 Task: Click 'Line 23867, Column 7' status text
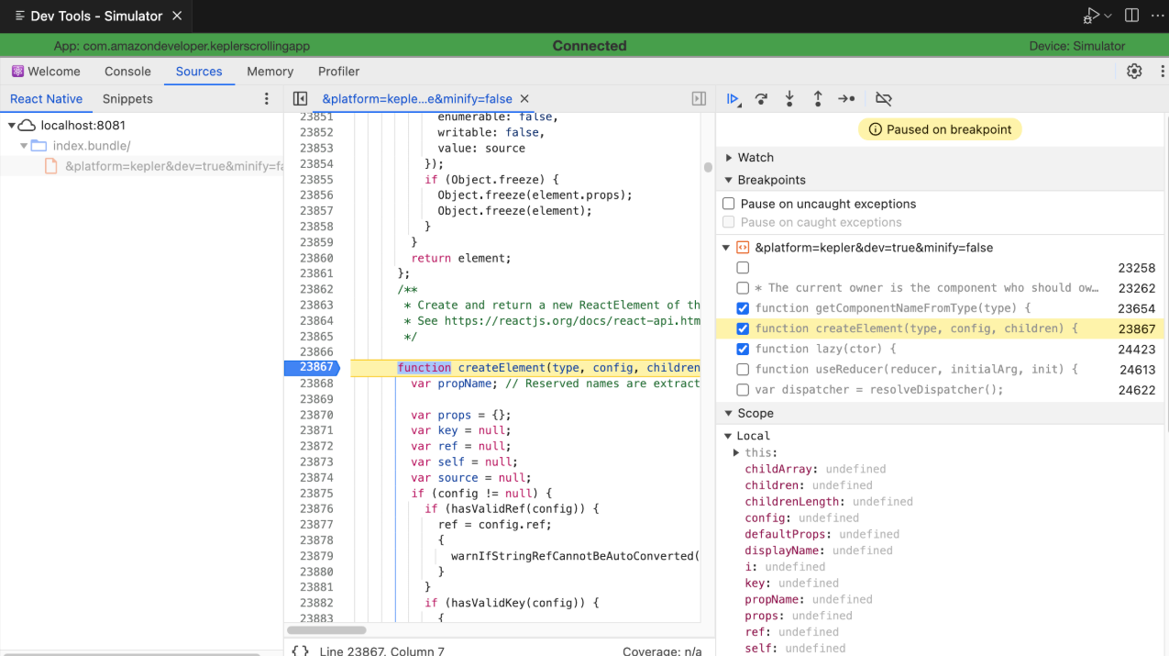(x=382, y=650)
